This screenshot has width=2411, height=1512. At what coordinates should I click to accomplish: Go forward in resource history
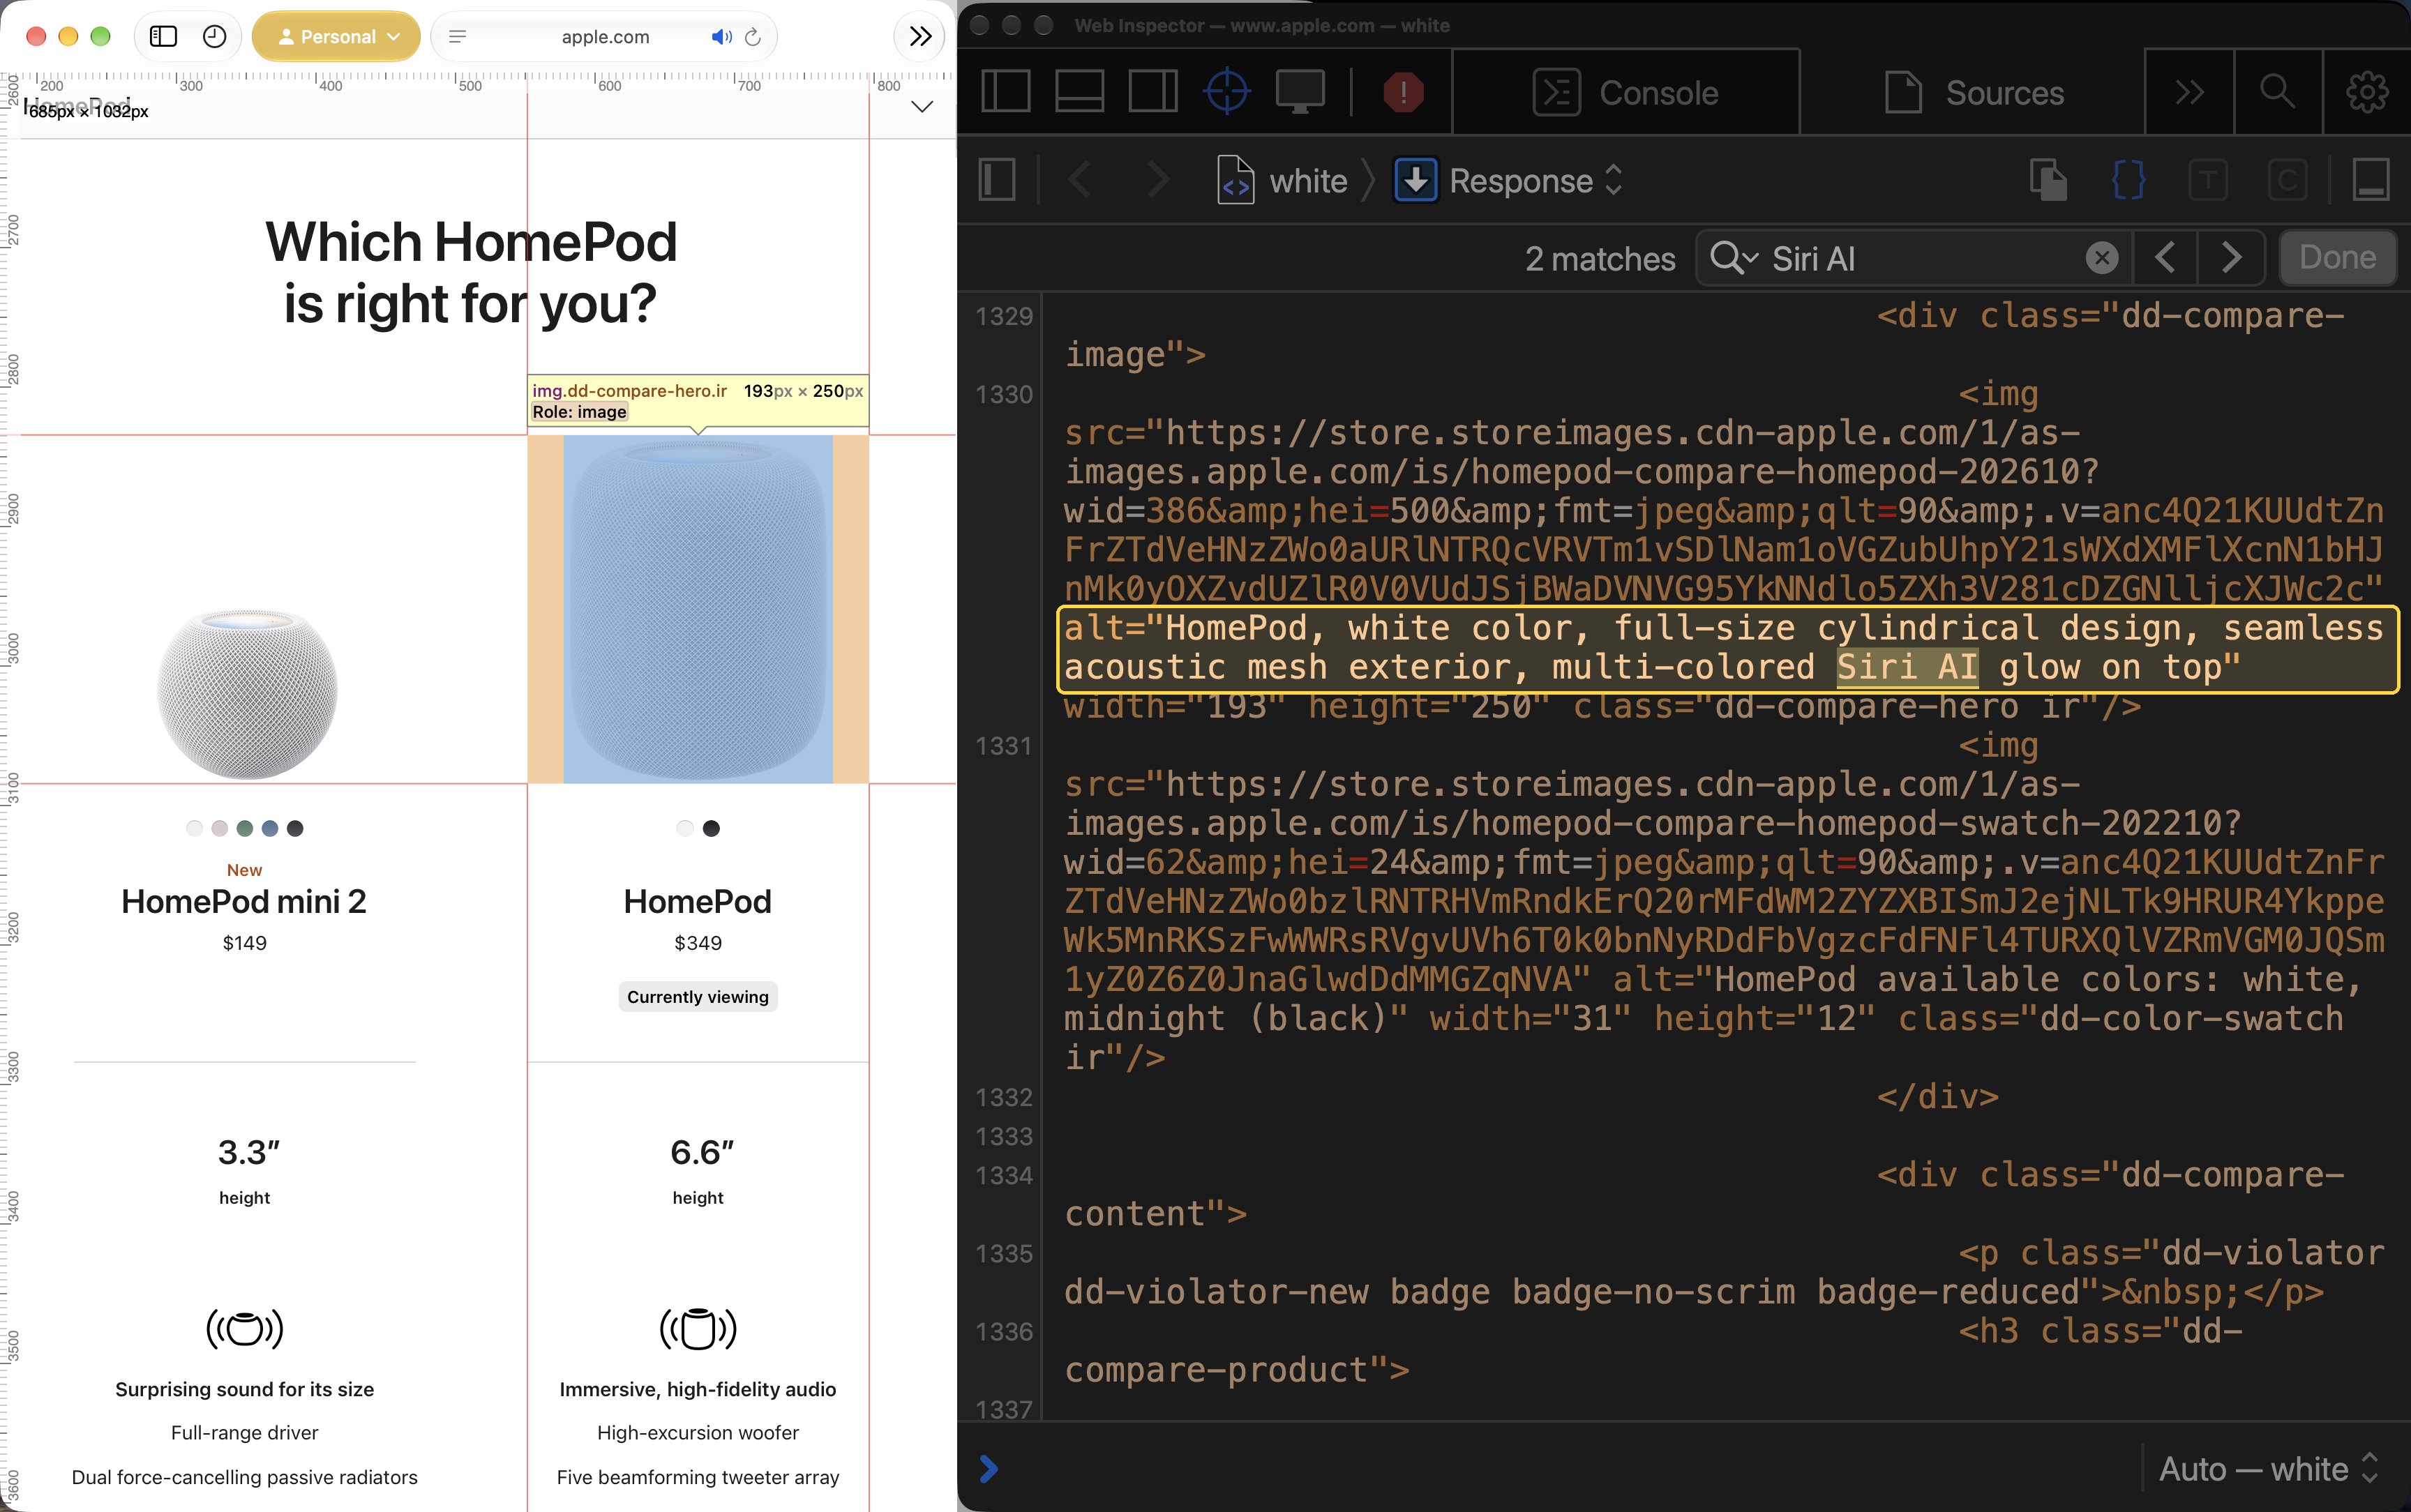[1158, 181]
